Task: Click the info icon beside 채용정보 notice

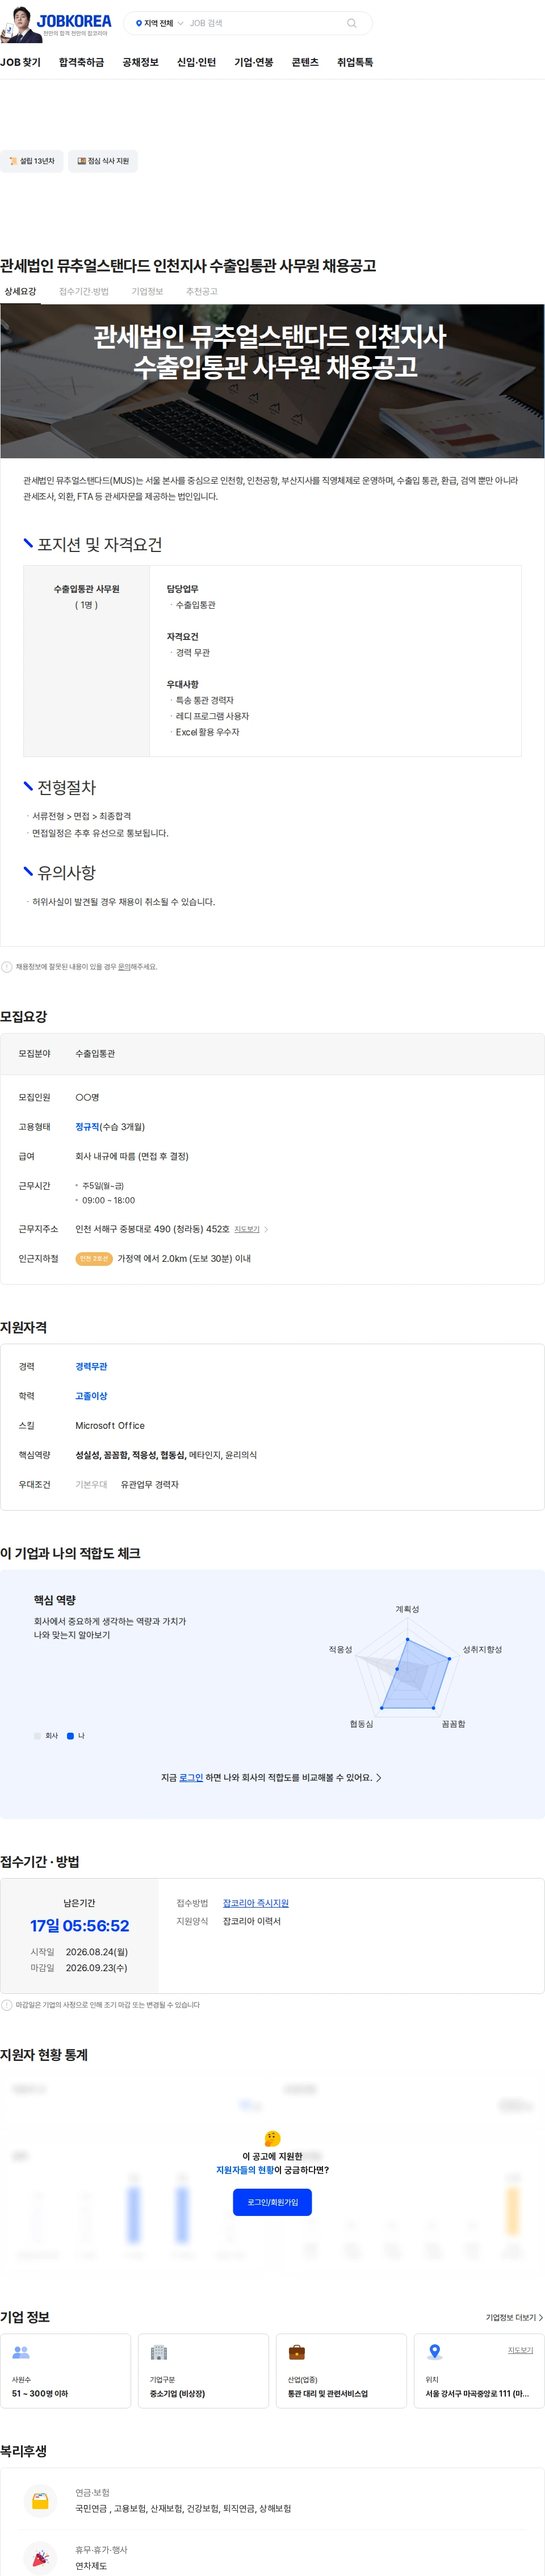Action: coord(7,967)
